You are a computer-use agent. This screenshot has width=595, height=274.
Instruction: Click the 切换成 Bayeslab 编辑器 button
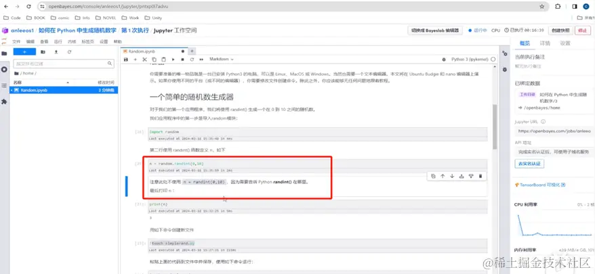coord(435,30)
